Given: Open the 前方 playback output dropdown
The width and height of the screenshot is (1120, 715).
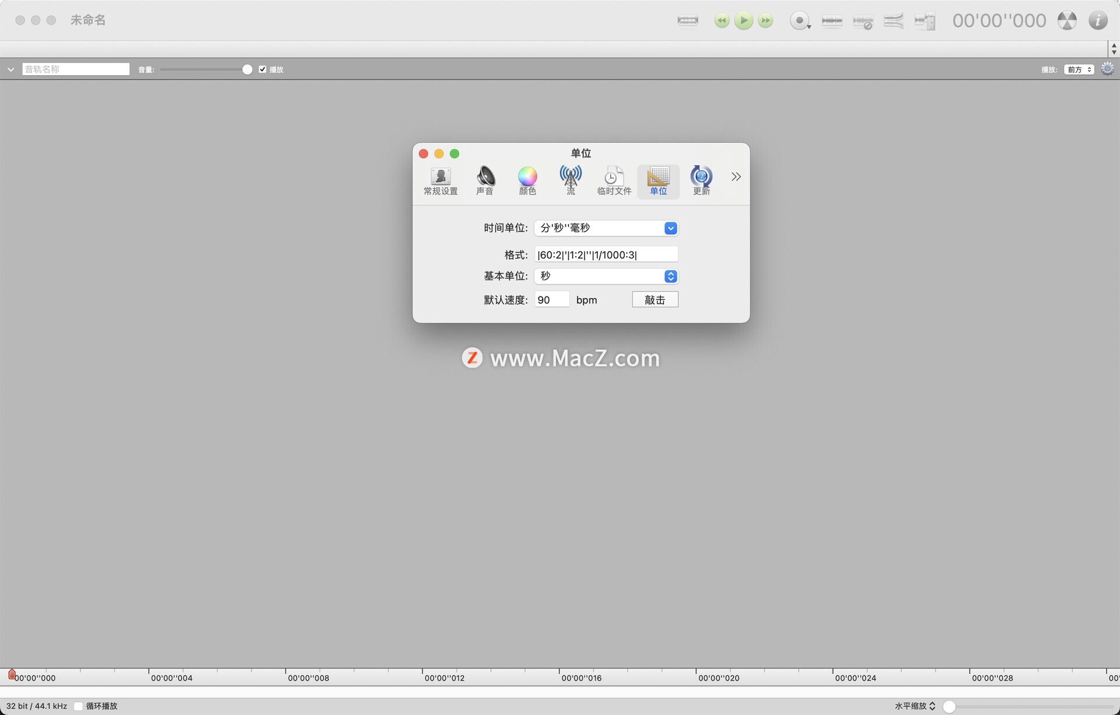Looking at the screenshot, I should pyautogui.click(x=1079, y=69).
